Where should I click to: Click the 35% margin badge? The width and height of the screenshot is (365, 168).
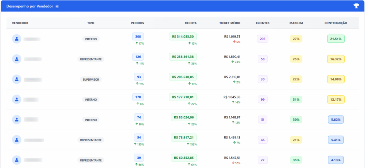[296, 160]
